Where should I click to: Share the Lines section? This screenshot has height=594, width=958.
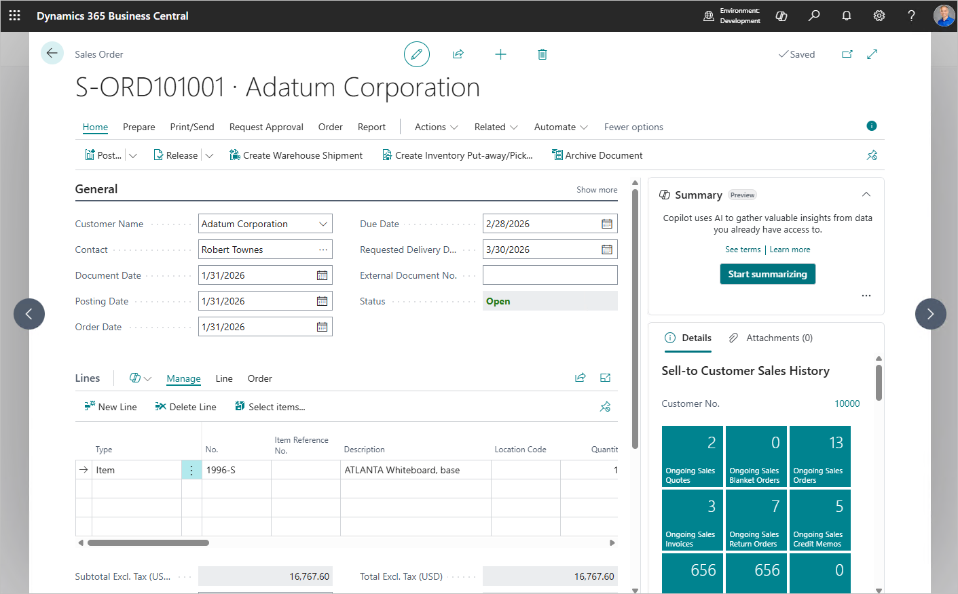[581, 378]
